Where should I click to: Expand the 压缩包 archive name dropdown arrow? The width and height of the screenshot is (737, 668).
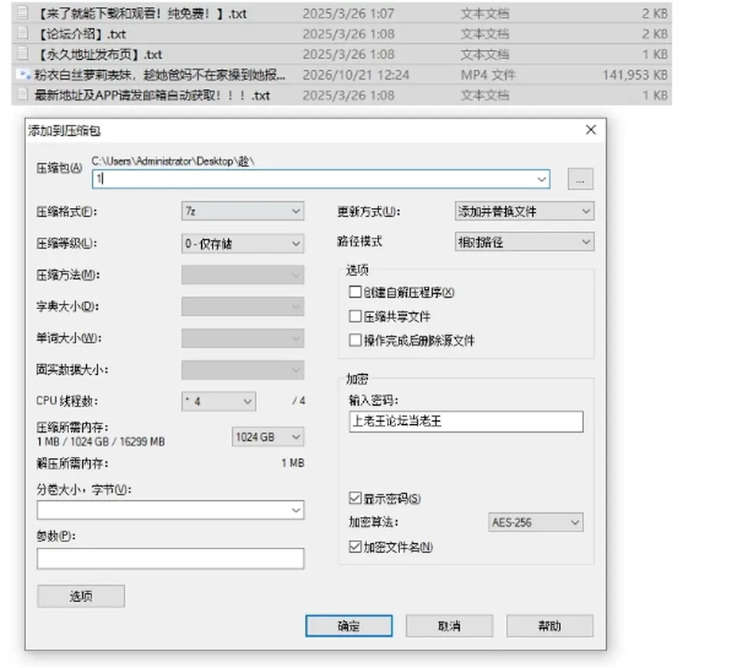(x=541, y=179)
